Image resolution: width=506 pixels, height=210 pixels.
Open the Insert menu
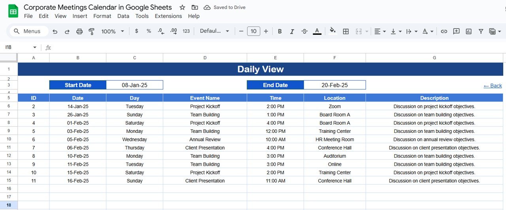pyautogui.click(x=80, y=16)
